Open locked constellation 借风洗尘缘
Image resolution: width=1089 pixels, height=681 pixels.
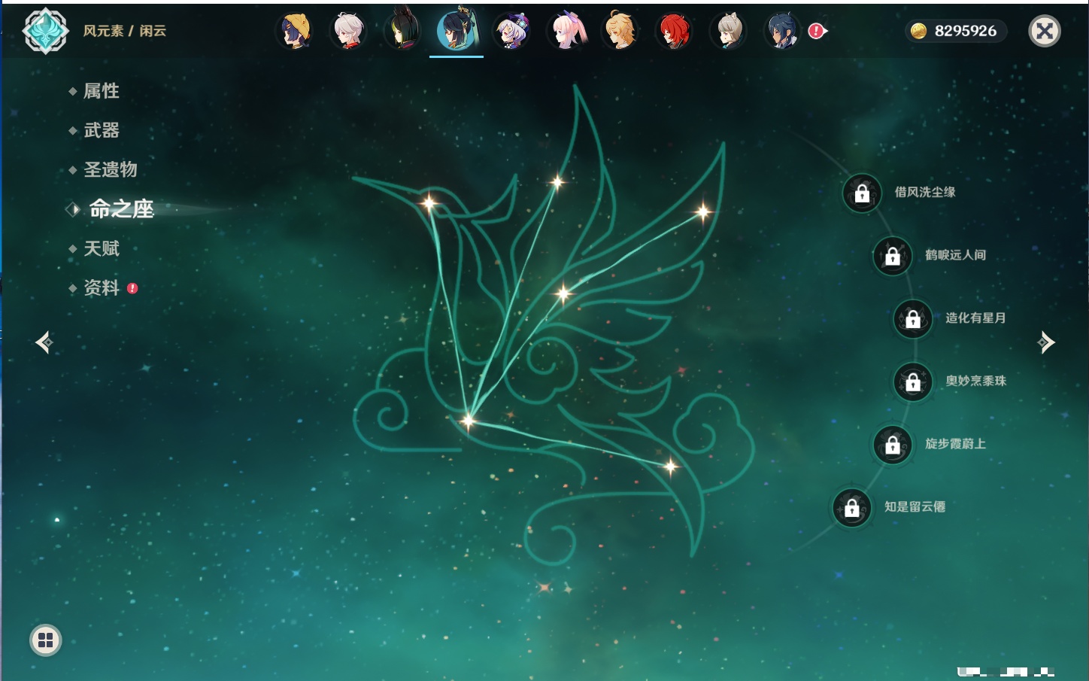pyautogui.click(x=862, y=193)
